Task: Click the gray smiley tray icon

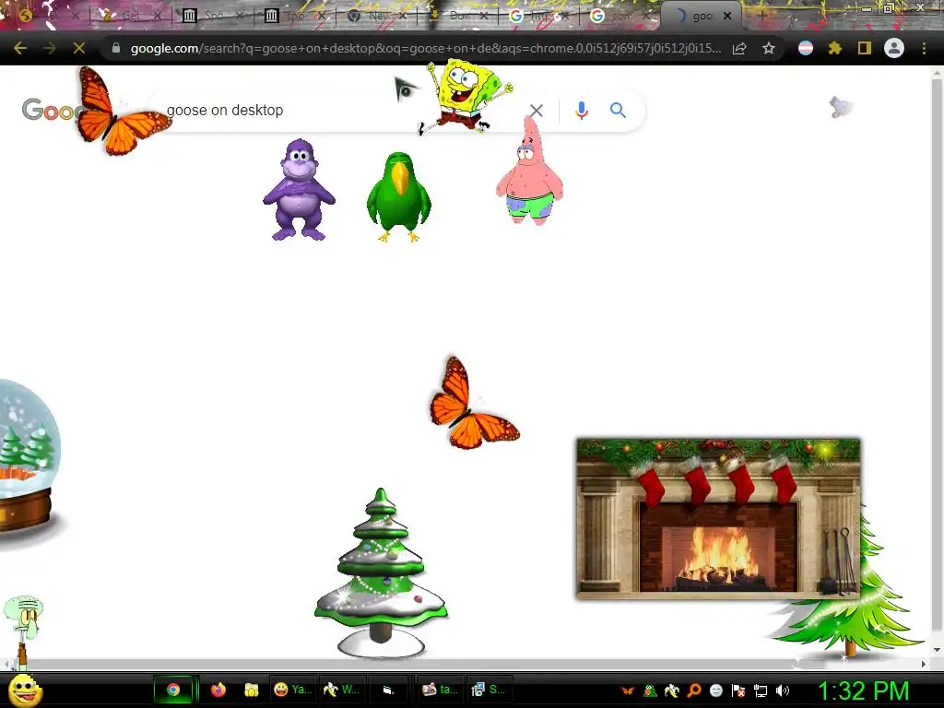Action: coord(715,691)
